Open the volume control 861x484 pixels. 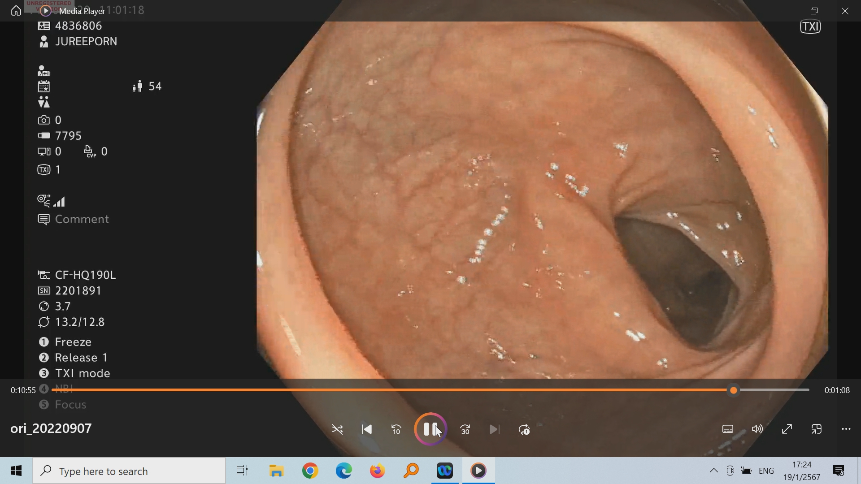pyautogui.click(x=757, y=429)
